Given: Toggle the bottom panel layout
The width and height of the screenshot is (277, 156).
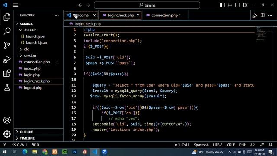Looking at the screenshot, I should 230,5.
